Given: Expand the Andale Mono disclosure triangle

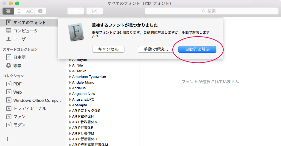Looking at the screenshot, I should click(70, 82).
